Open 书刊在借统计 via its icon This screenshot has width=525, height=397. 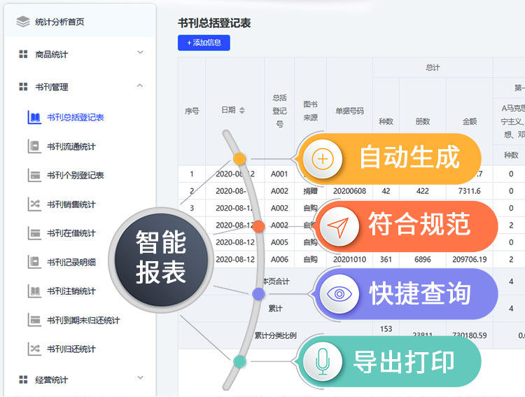point(34,233)
